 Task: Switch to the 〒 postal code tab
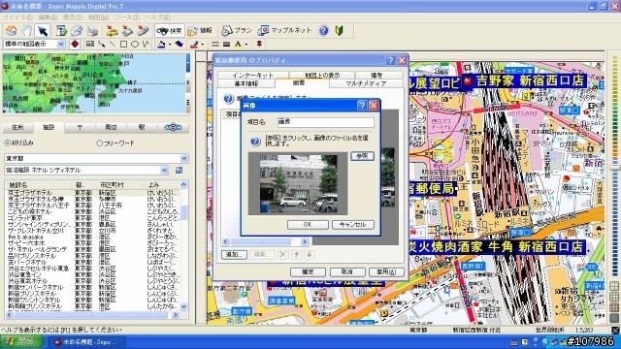(80, 127)
